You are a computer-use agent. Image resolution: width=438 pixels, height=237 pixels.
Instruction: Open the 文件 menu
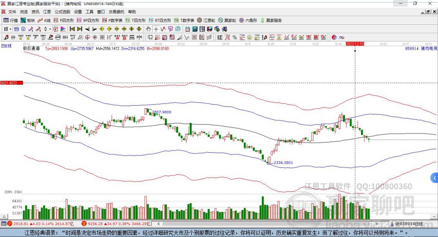12,12
